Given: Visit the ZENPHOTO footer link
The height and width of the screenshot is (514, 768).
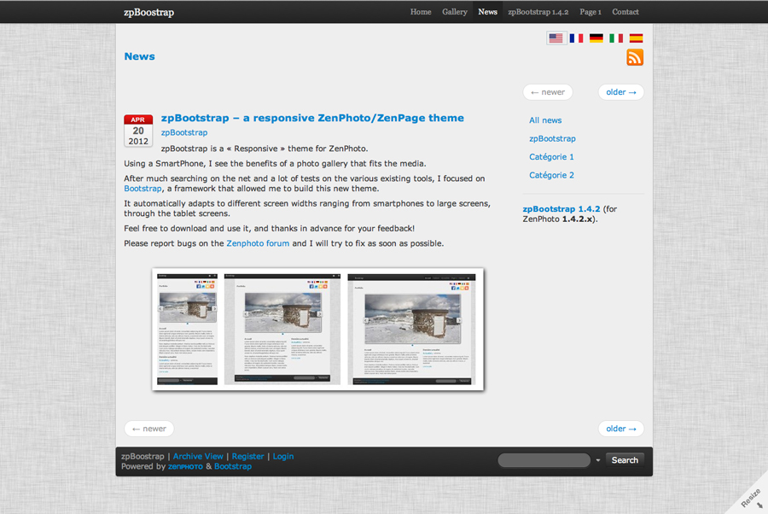Looking at the screenshot, I should (x=185, y=466).
